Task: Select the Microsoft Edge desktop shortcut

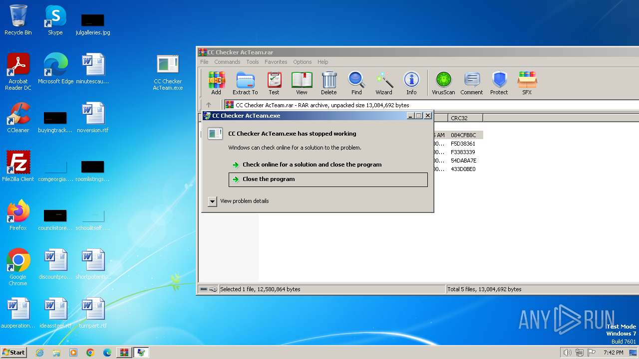Action: (x=55, y=69)
